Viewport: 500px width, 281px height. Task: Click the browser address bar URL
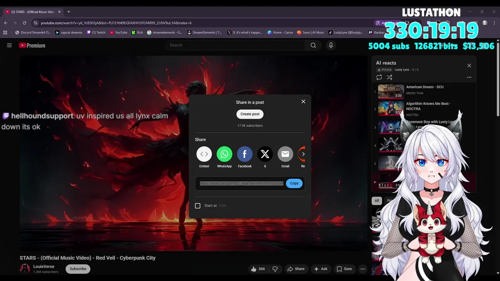click(x=116, y=23)
